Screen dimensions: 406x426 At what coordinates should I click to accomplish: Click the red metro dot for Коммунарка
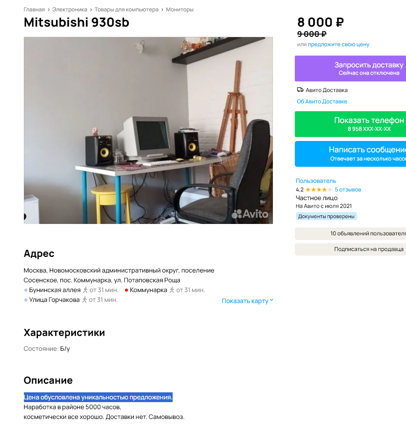click(126, 290)
